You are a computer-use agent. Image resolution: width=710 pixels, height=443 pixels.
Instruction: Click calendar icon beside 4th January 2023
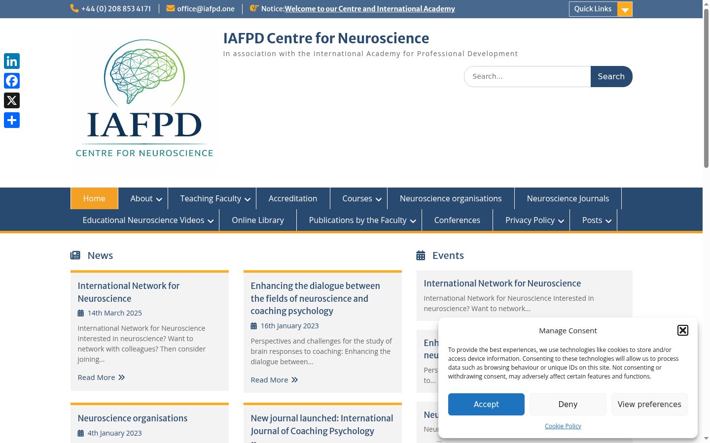[81, 433]
